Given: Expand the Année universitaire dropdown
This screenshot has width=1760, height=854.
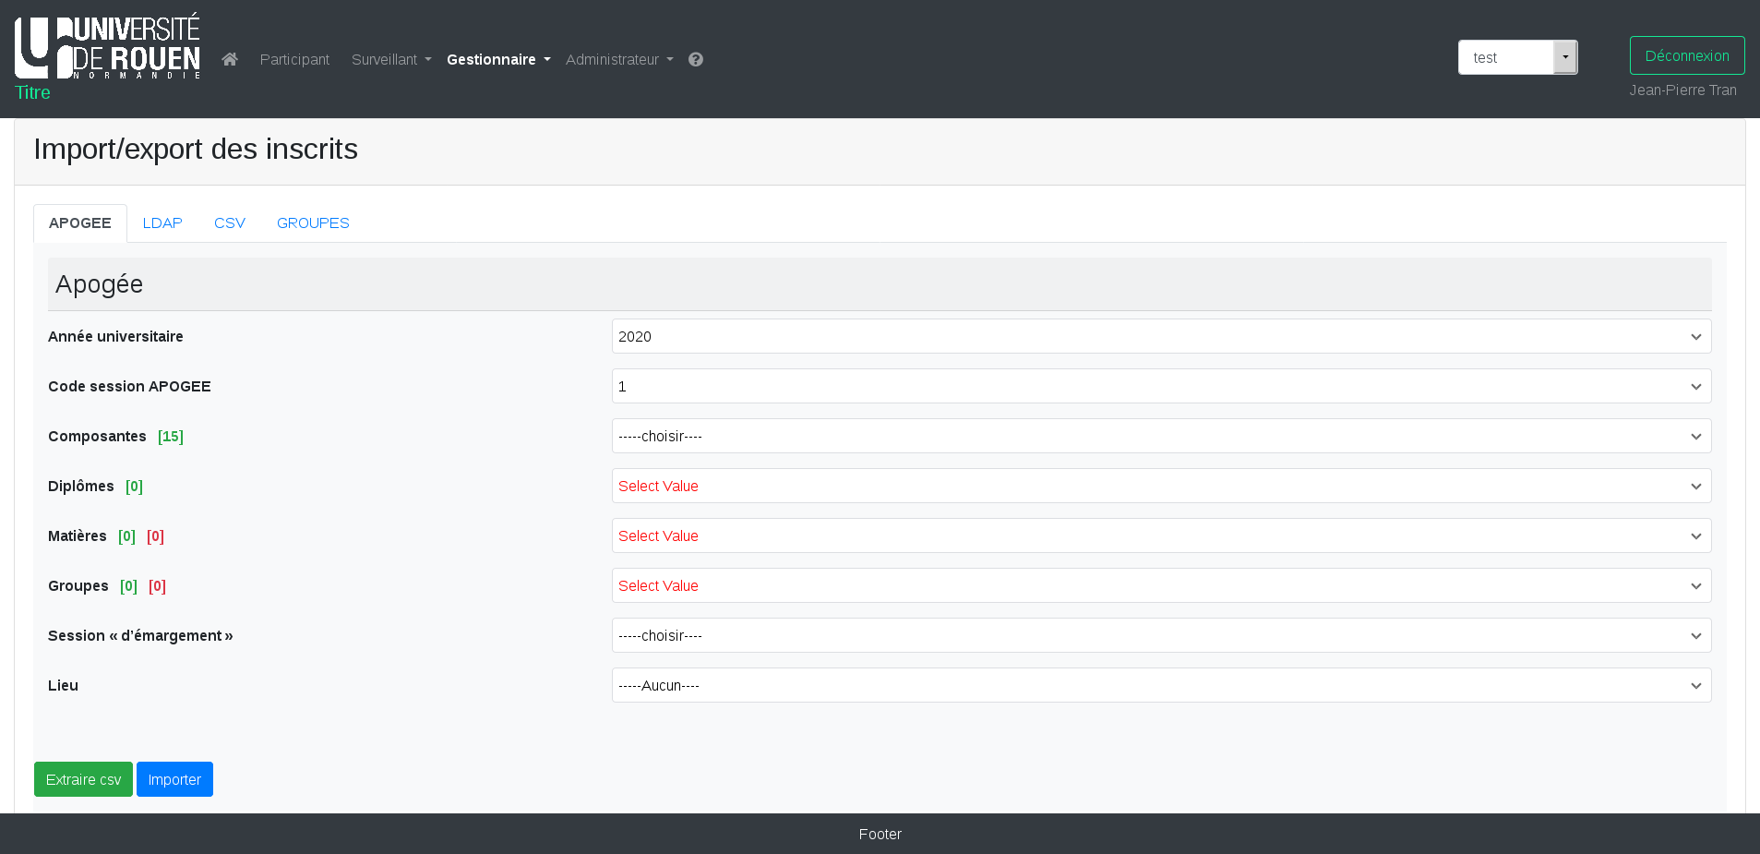Looking at the screenshot, I should pos(1160,336).
